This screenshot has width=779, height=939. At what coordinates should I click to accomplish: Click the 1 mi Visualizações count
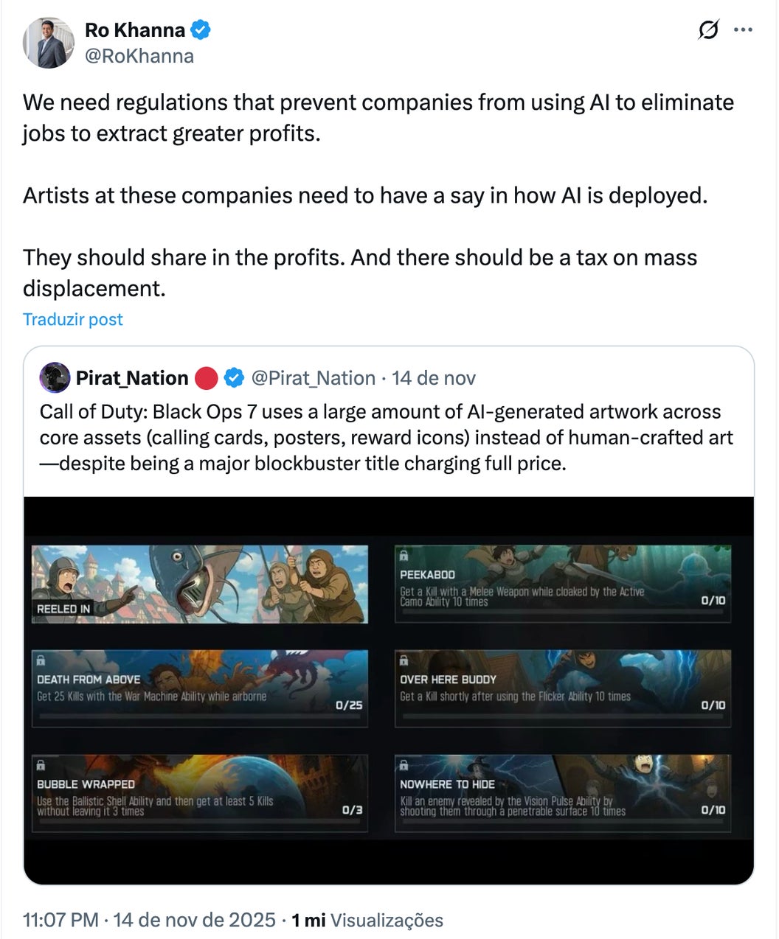367,920
